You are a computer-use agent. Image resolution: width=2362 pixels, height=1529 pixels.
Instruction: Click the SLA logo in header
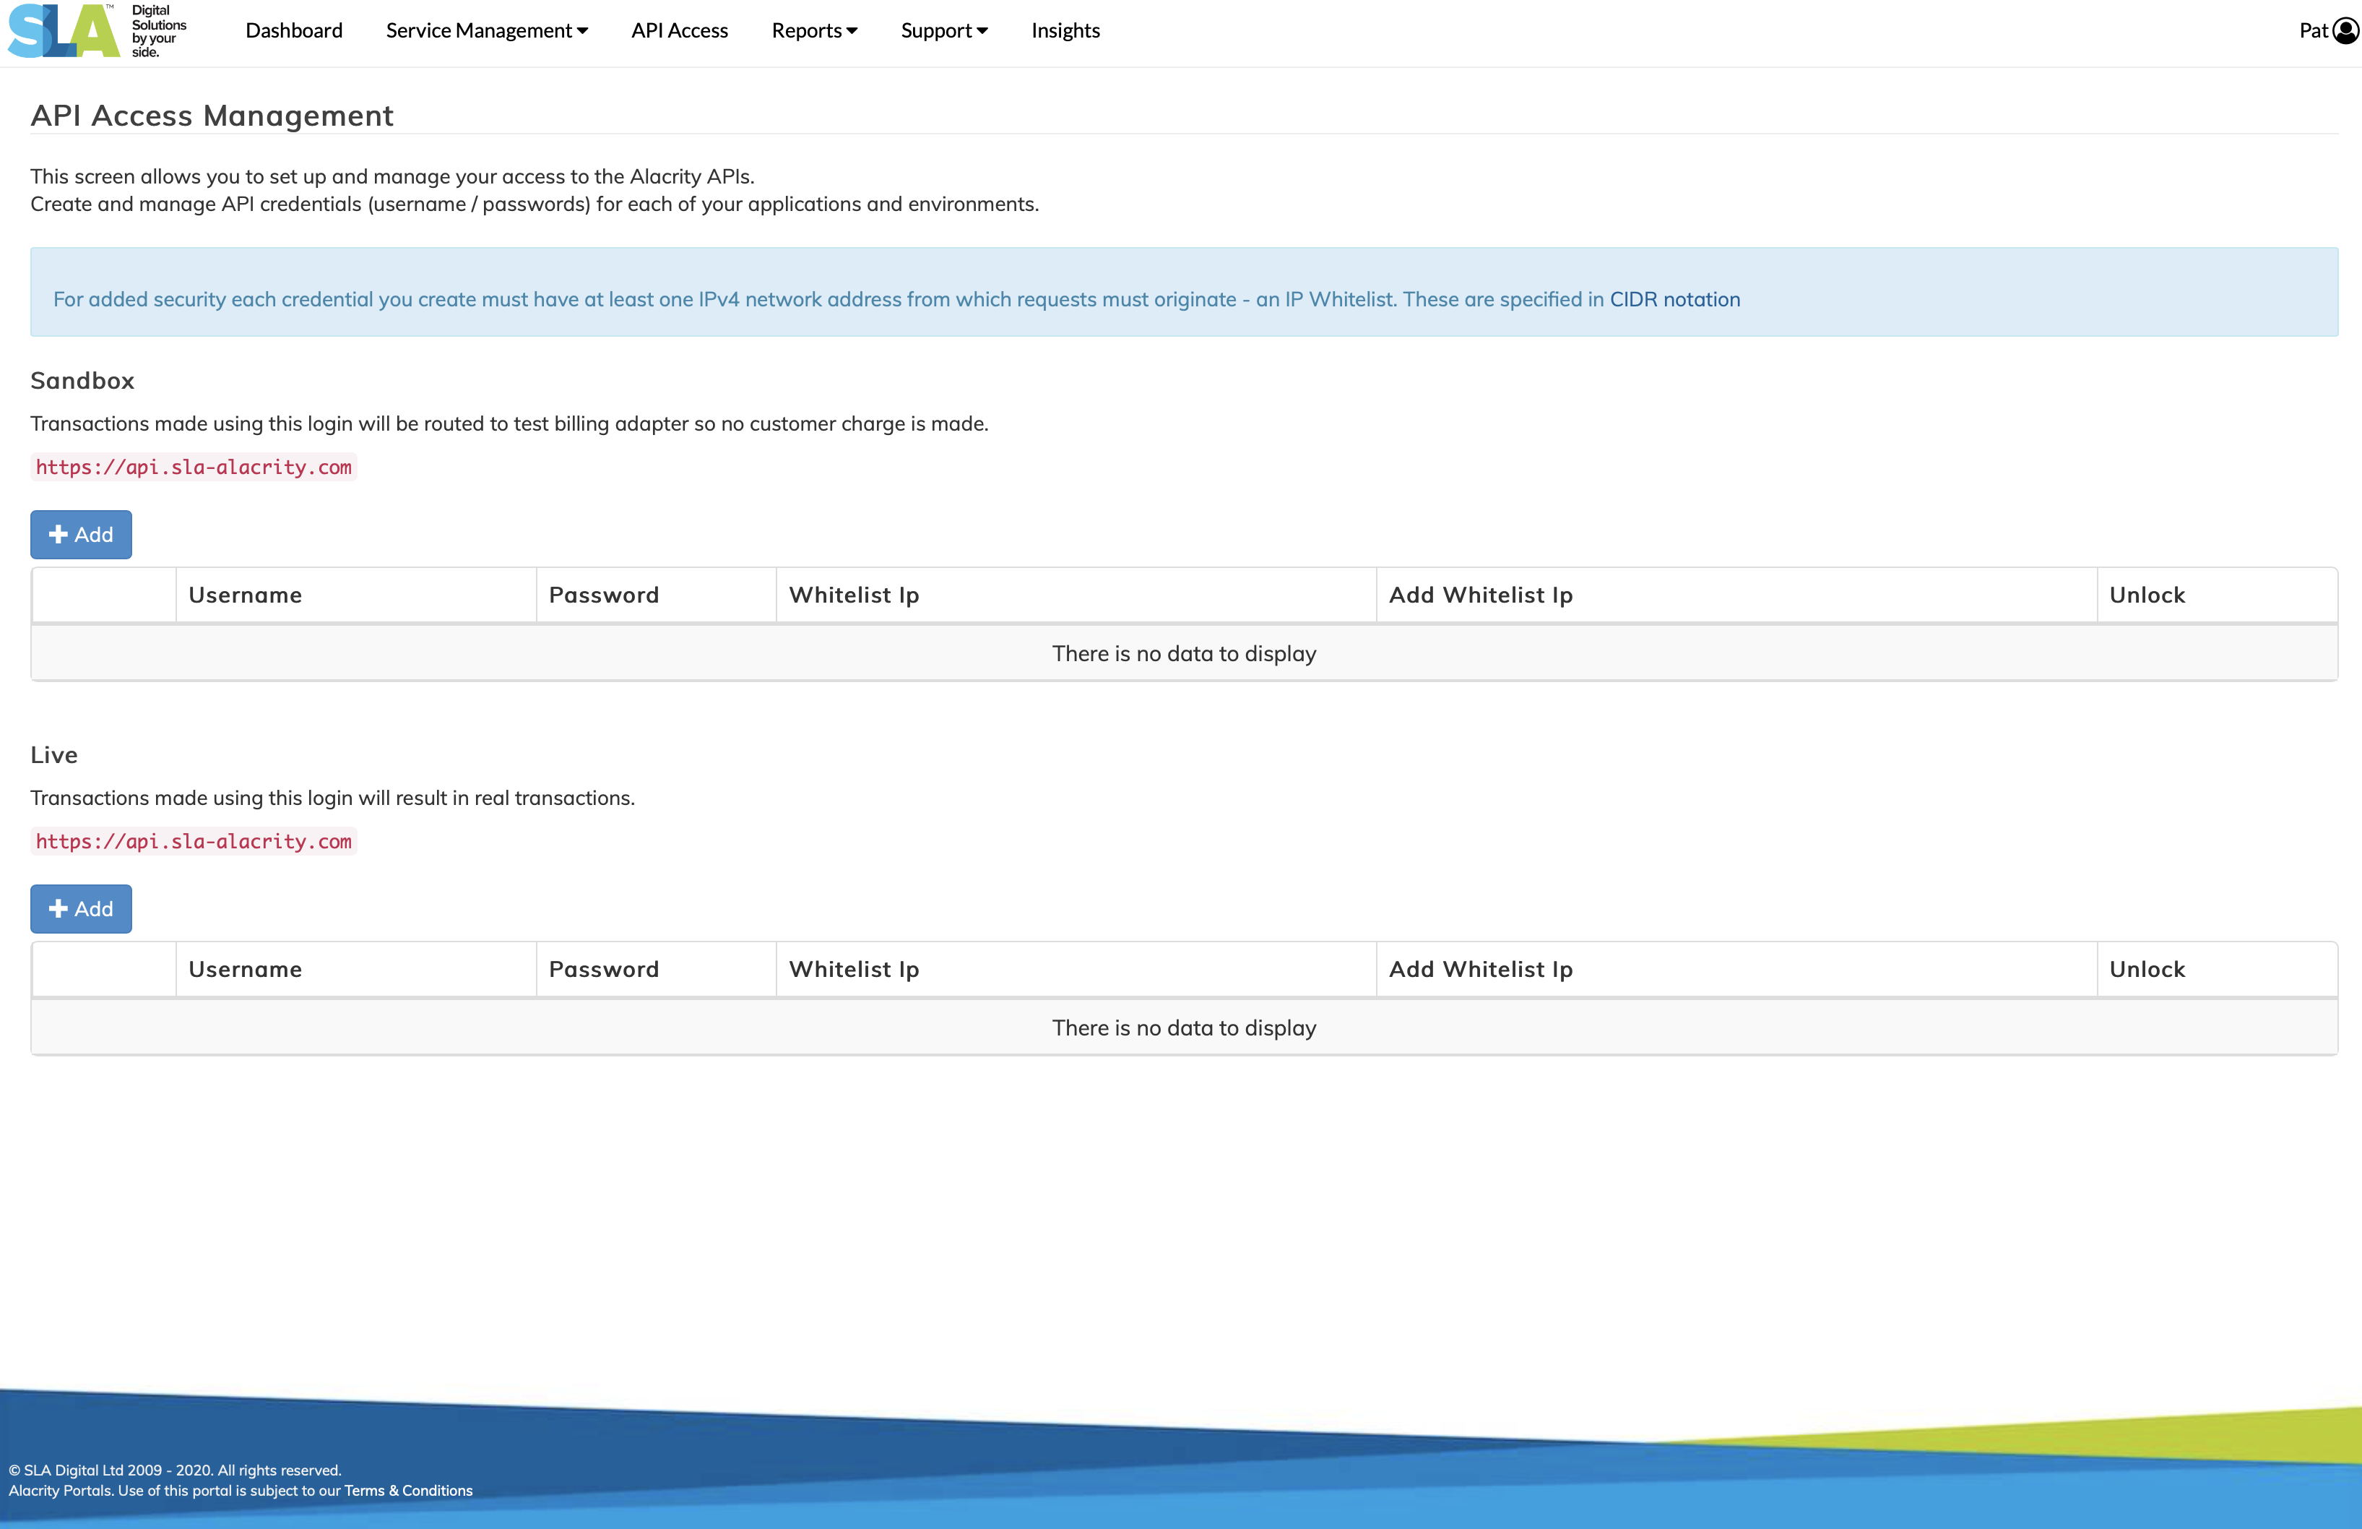point(64,31)
